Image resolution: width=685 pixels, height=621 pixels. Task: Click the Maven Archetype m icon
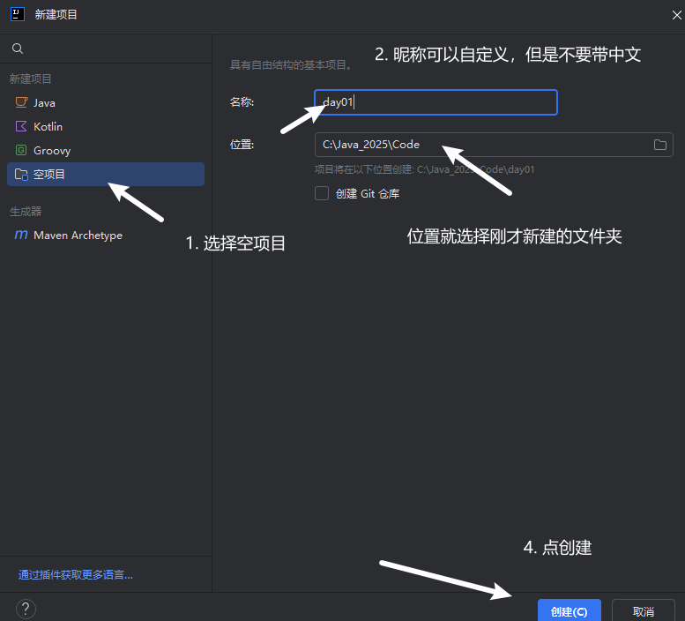coord(21,236)
